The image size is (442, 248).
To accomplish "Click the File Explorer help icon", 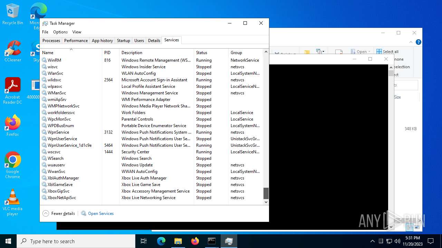I will [x=419, y=42].
